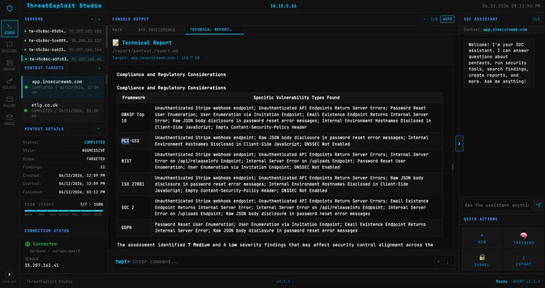
Task: Send the assistant message with paper plane icon
Action: coord(538,205)
